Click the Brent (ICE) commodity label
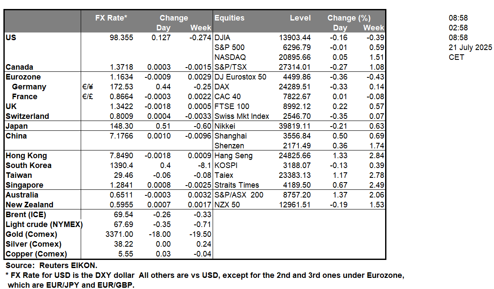494x289 pixels. tap(26, 215)
